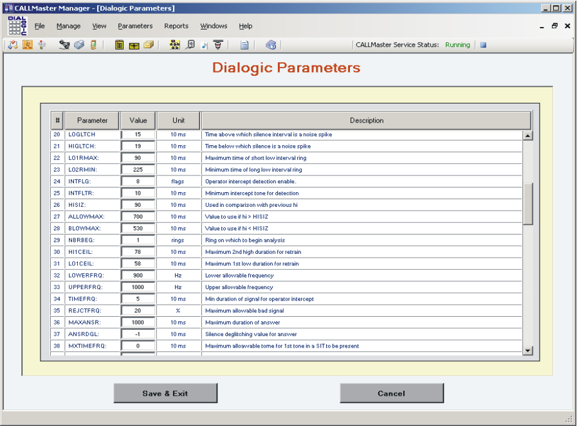This screenshot has height=426, width=577.
Task: Open the Windows menu
Action: click(x=214, y=26)
